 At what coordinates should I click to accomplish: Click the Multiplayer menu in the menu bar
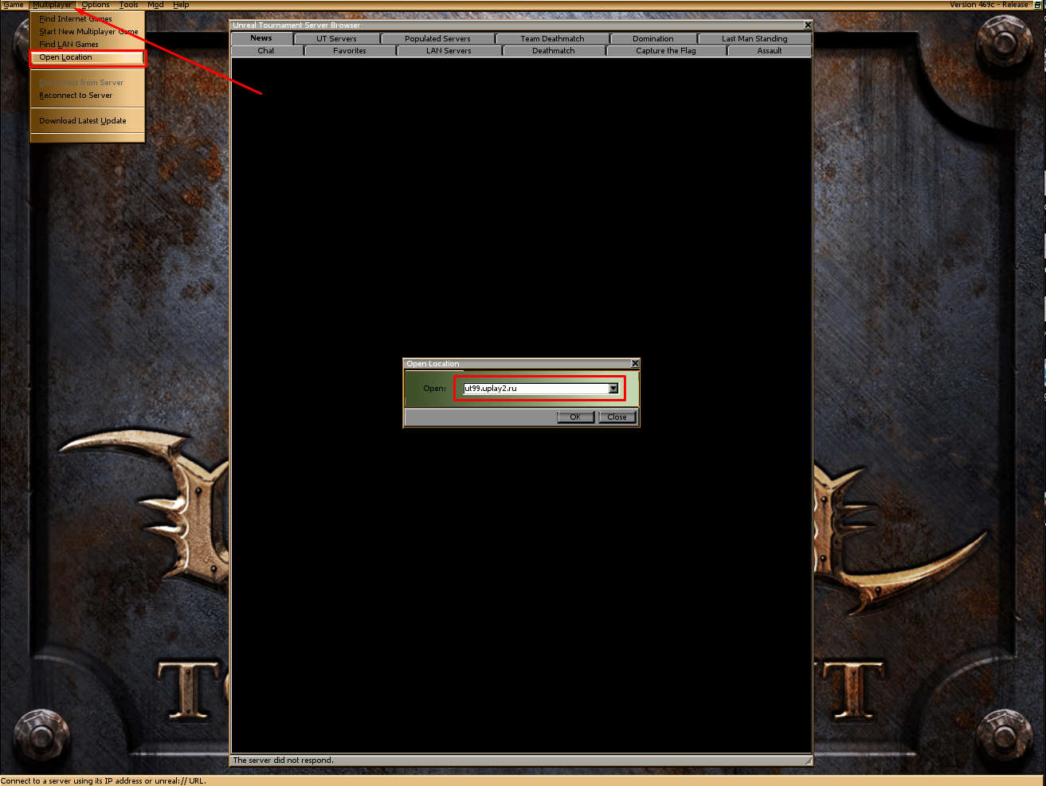tap(53, 5)
